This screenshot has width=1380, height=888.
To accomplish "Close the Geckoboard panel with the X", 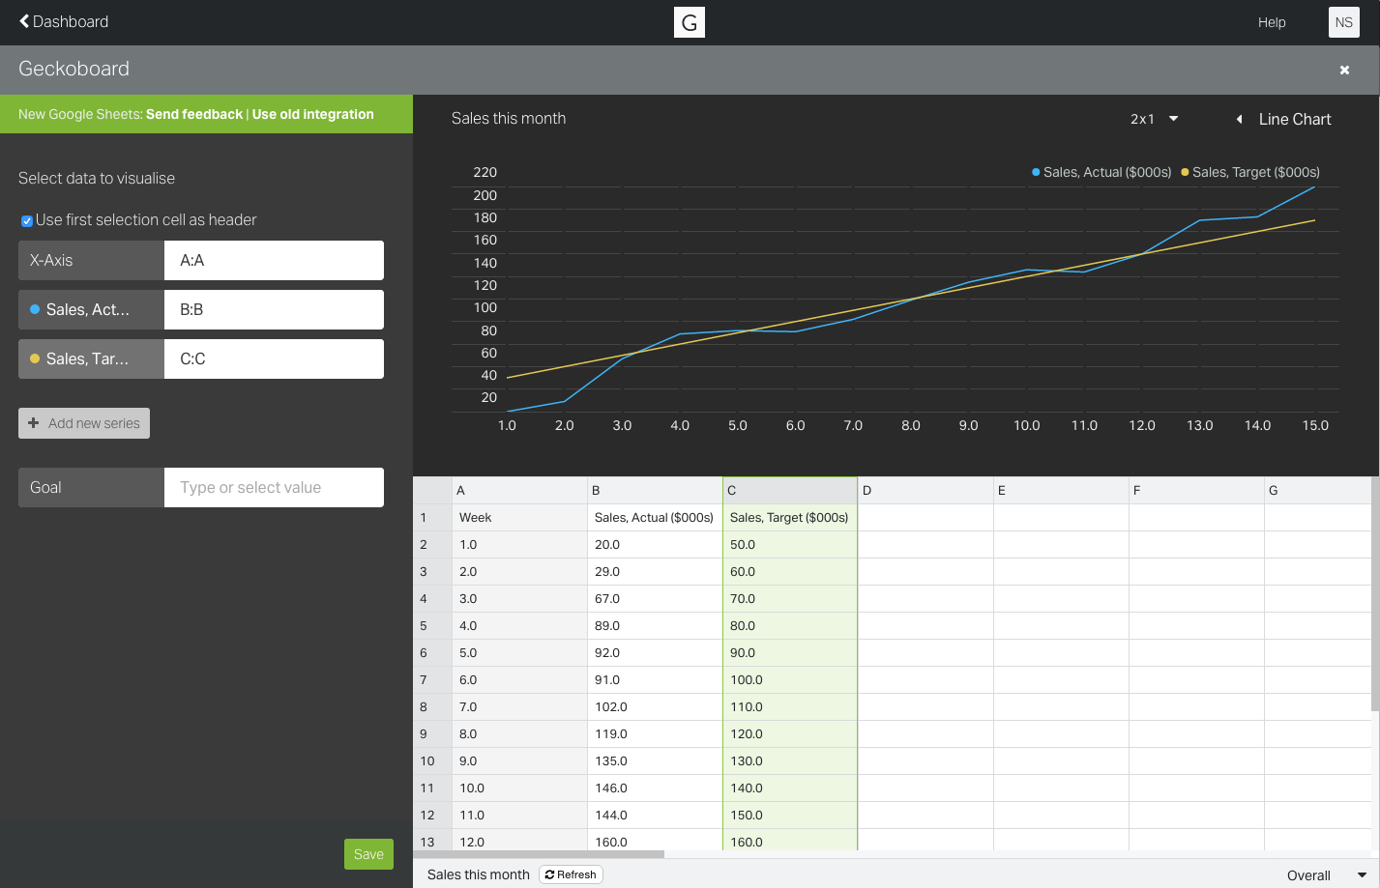I will (1344, 70).
